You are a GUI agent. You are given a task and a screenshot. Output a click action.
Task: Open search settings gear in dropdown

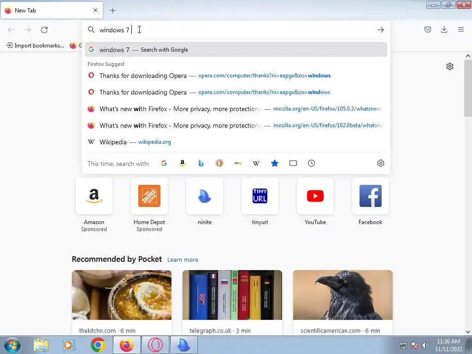click(x=380, y=163)
